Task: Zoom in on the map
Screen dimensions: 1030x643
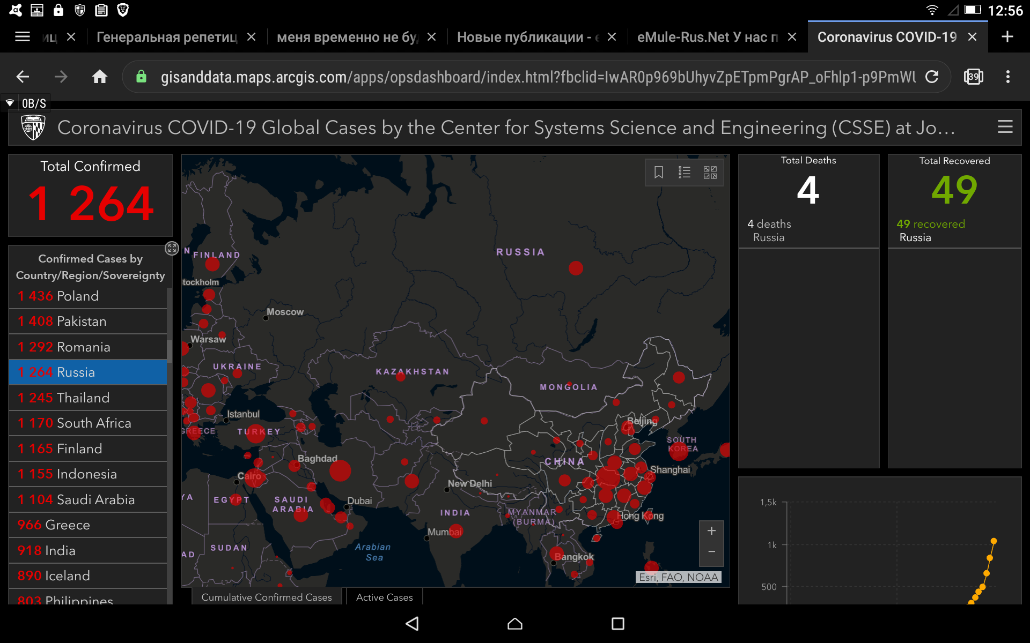Action: pos(711,531)
